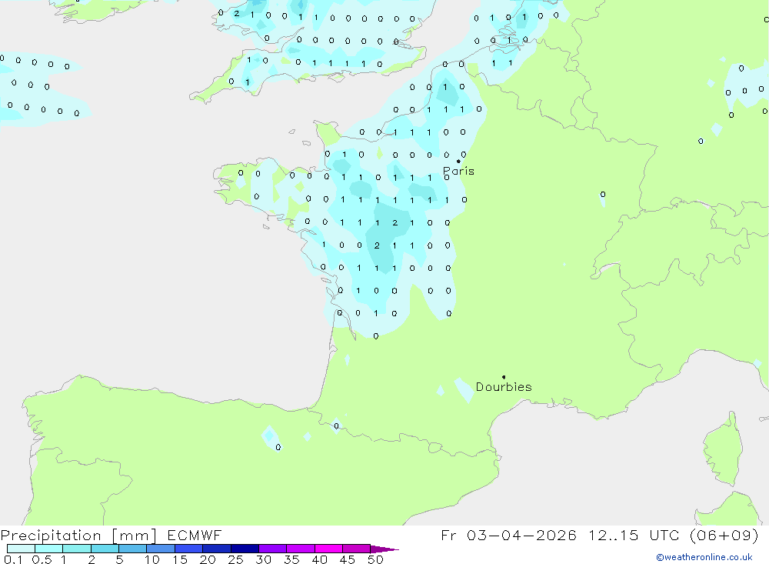Click the Dourbies city label

(x=504, y=387)
